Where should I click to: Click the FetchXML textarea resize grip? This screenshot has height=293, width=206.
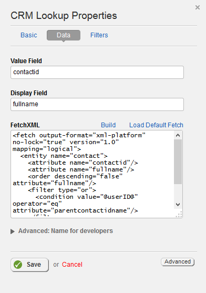point(179,215)
